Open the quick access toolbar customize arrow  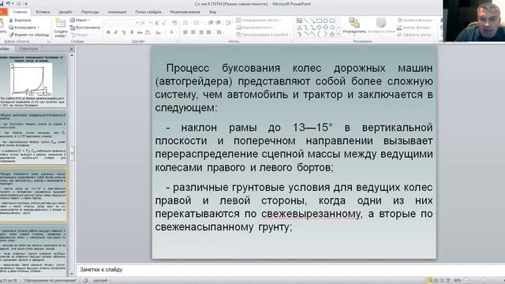coord(26,4)
